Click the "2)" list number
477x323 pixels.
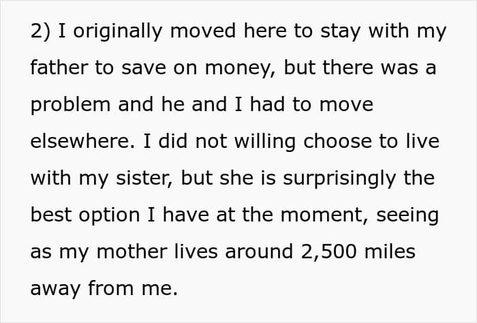(x=40, y=31)
